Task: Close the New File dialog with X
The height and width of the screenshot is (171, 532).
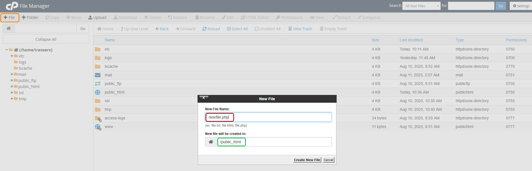Action: click(204, 98)
